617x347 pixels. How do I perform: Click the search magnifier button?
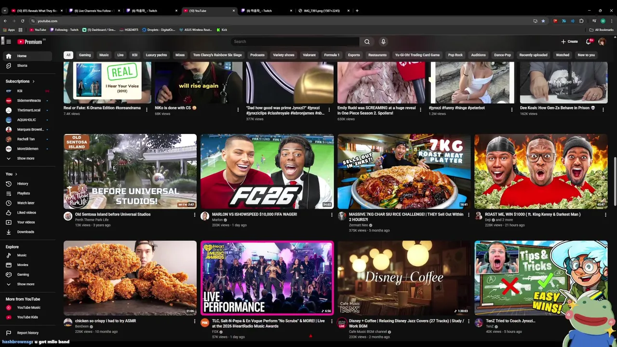pyautogui.click(x=367, y=41)
